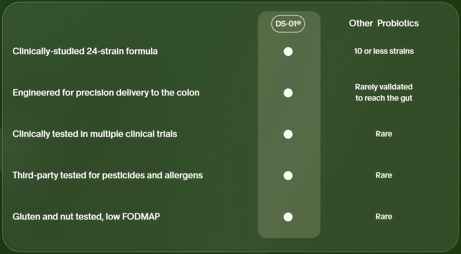Click 'Engineered for precision delivery to the colon'
Image resolution: width=461 pixels, height=254 pixels.
(106, 93)
